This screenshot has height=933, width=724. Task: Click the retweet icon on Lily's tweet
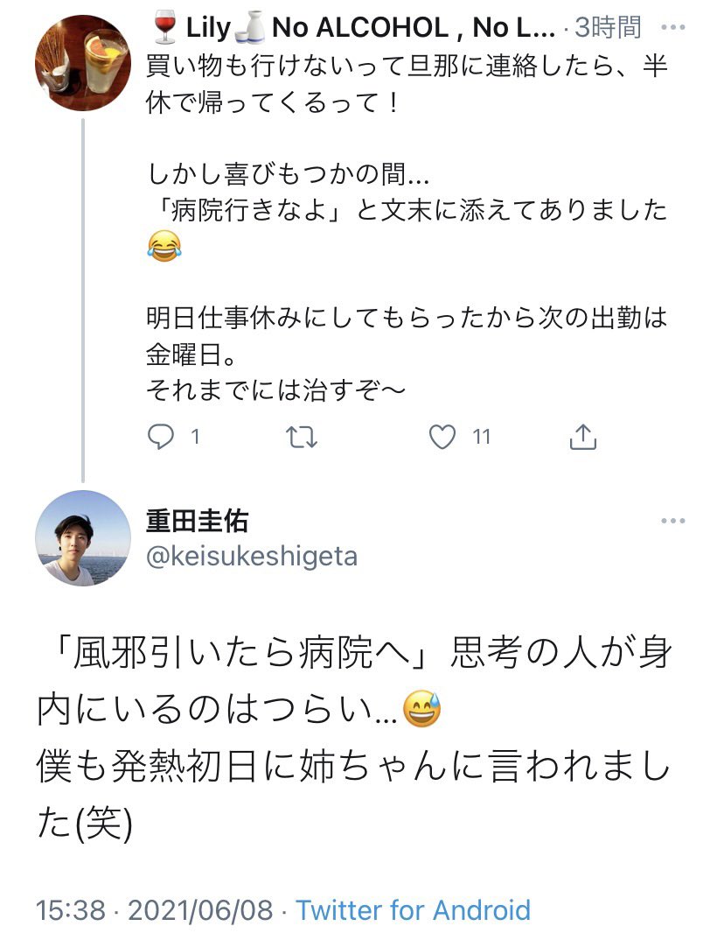click(x=302, y=435)
